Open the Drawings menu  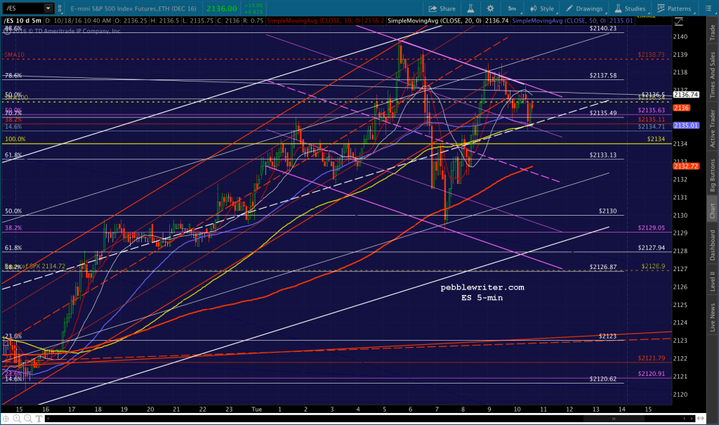click(585, 8)
